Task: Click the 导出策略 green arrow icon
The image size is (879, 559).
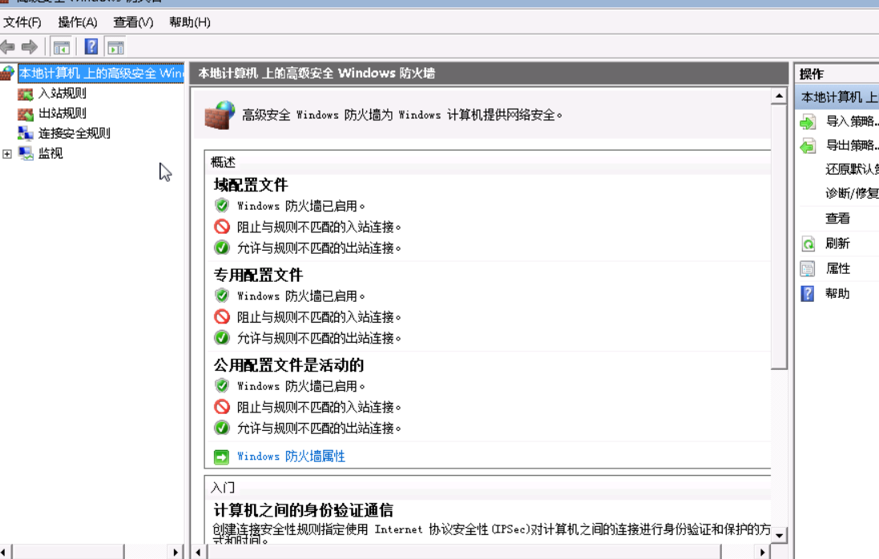Action: point(807,147)
